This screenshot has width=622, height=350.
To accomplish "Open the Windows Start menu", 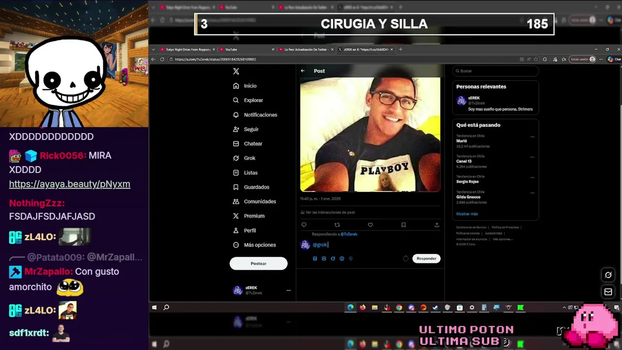I will [155, 307].
